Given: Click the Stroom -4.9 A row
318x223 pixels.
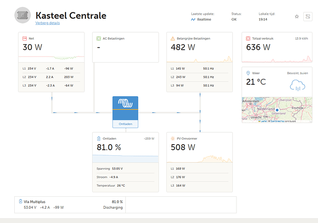Looking at the screenshot, I should (125, 177).
